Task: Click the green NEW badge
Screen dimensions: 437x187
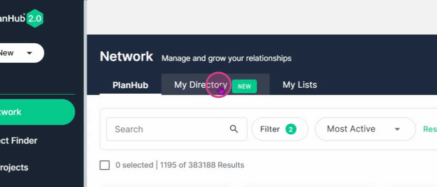Action: click(244, 86)
